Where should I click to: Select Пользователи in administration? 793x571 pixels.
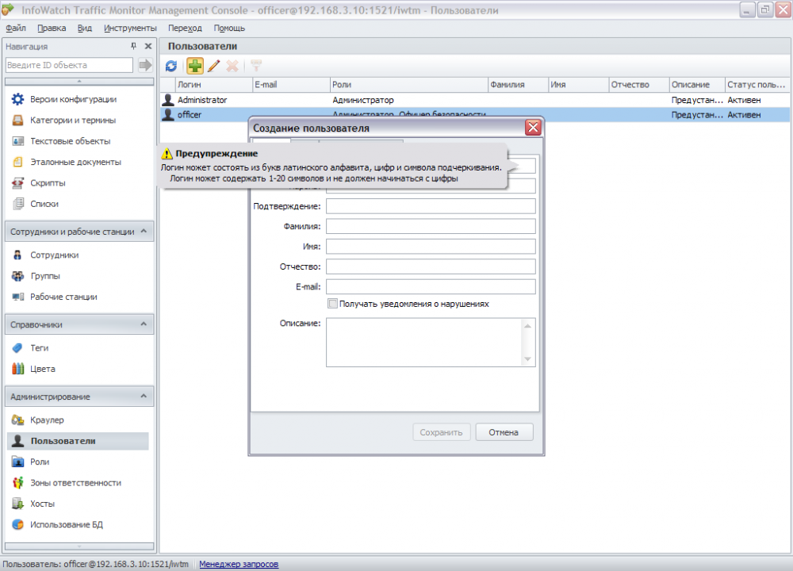(x=78, y=441)
